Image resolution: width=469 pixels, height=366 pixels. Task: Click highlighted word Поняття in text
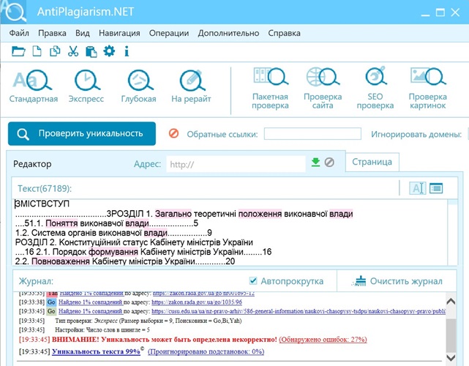[61, 223]
